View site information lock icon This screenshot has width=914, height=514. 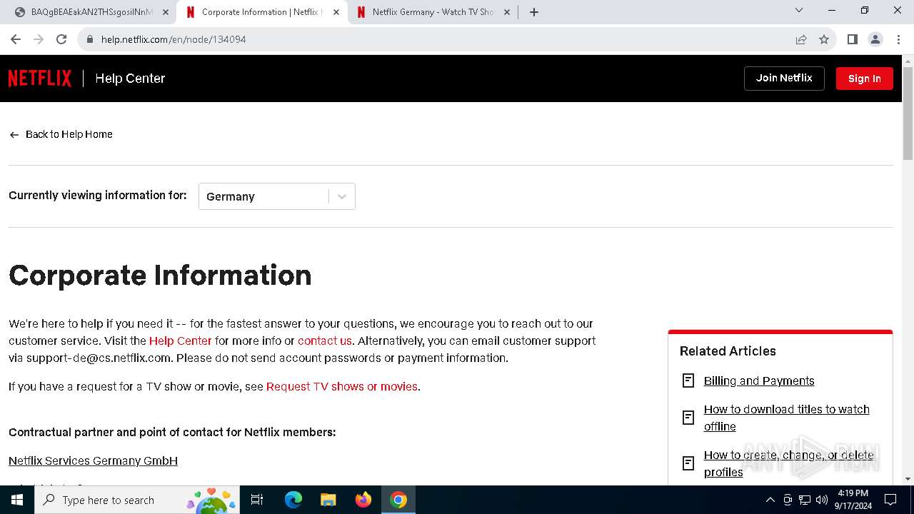click(90, 39)
